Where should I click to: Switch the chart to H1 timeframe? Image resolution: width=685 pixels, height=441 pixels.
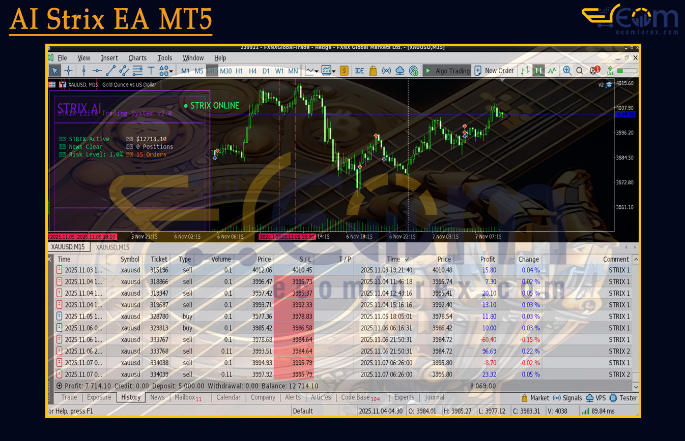pos(240,72)
